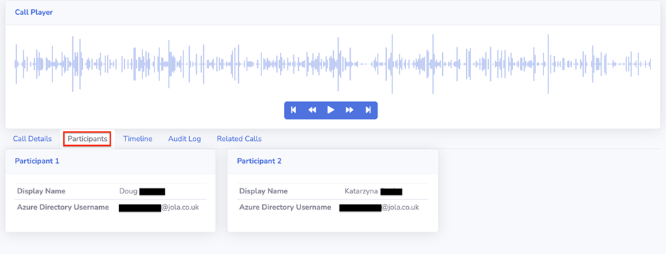This screenshot has width=666, height=255.
Task: Click the Participant 2 card title
Action: tap(259, 161)
